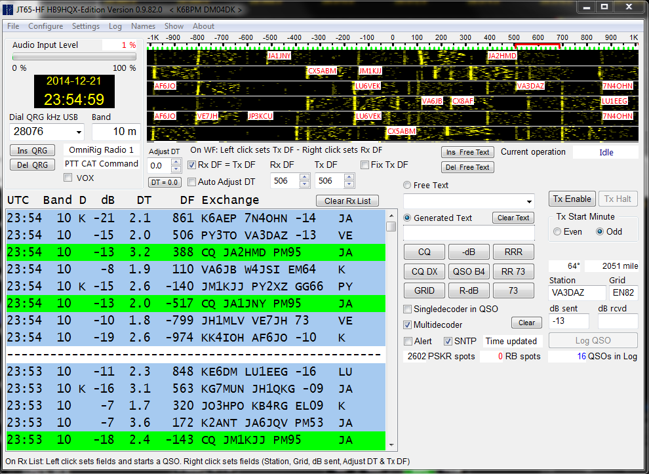
Task: Click the dB sent input field
Action: click(569, 321)
